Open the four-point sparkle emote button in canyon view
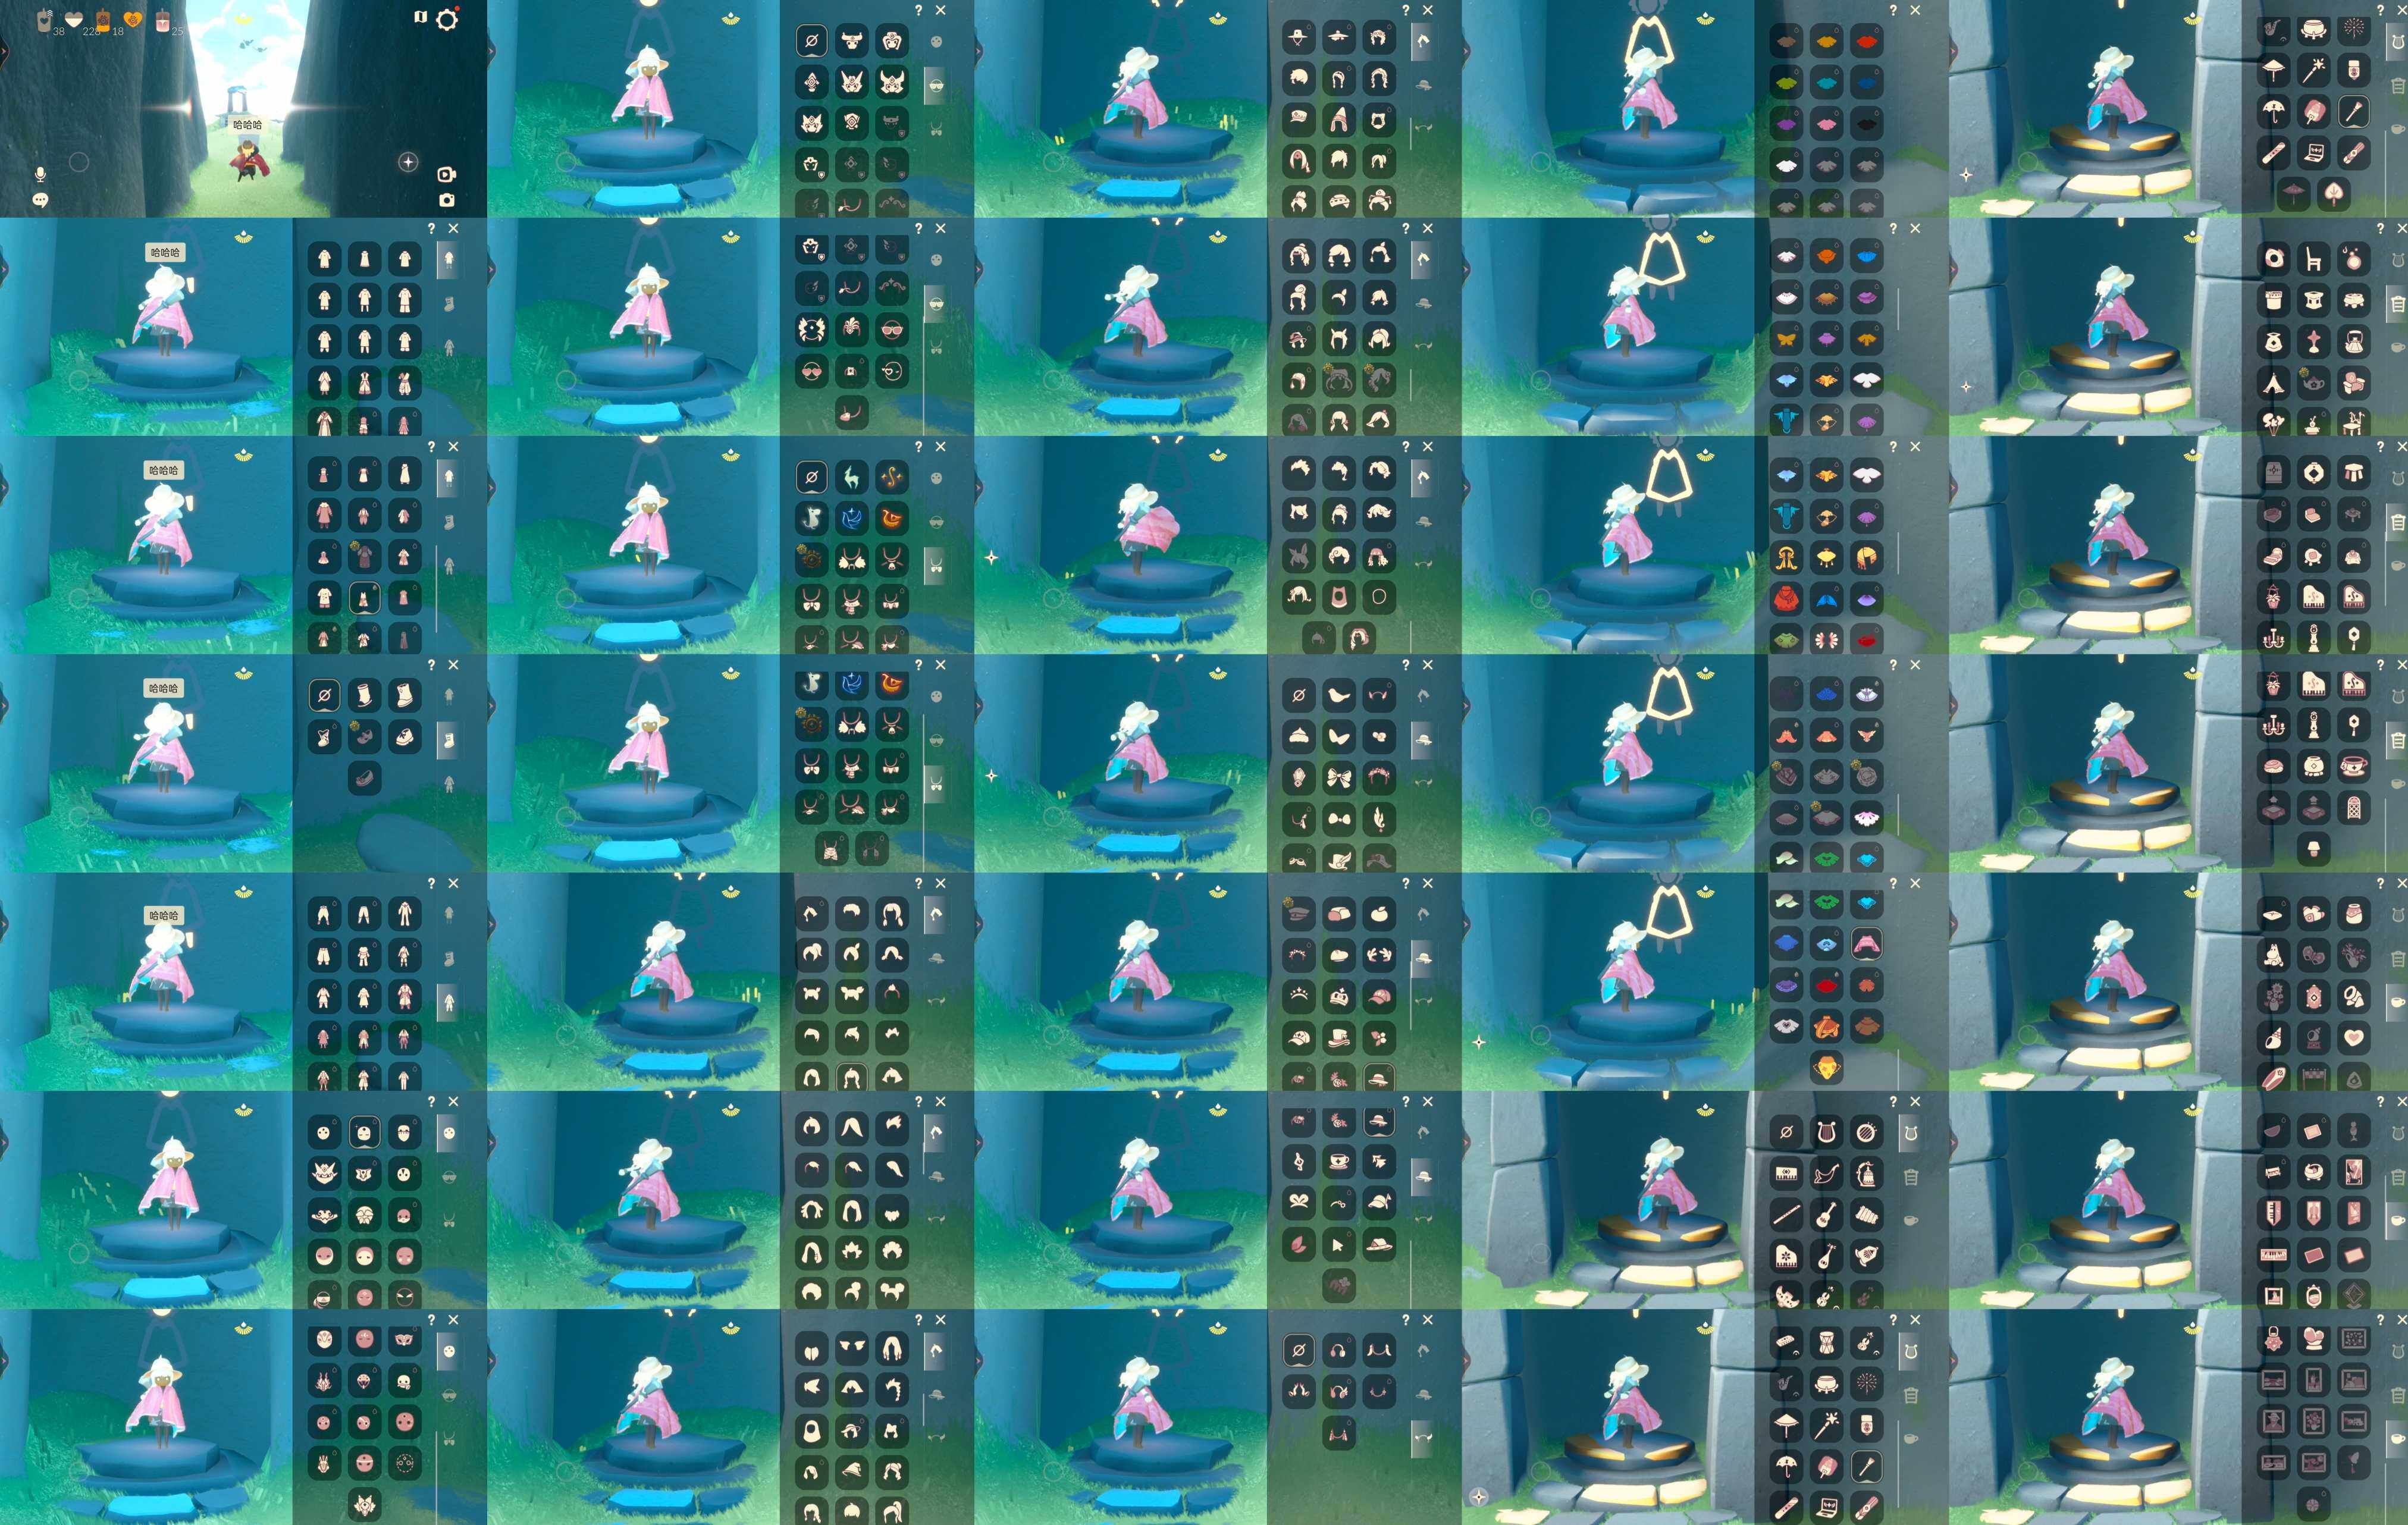Viewport: 2408px width, 1525px height. pos(408,162)
